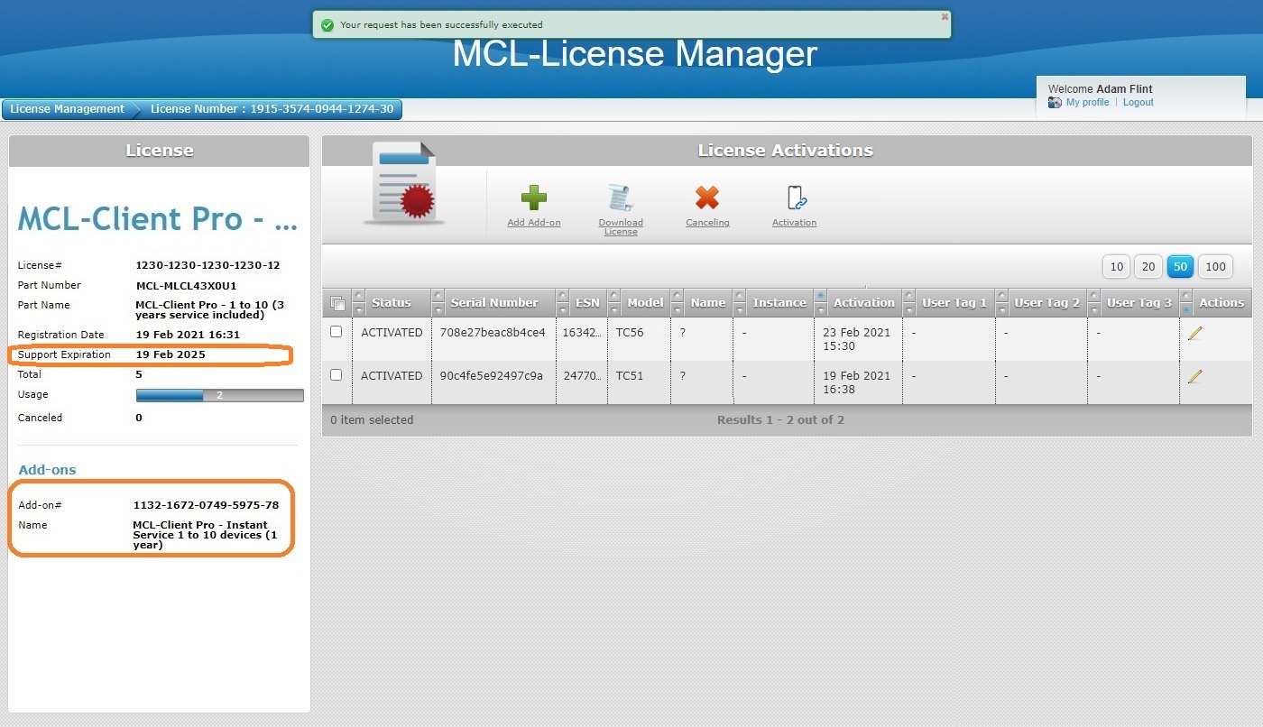Click the green checkmark in success message
The height and width of the screenshot is (727, 1263).
coord(327,25)
